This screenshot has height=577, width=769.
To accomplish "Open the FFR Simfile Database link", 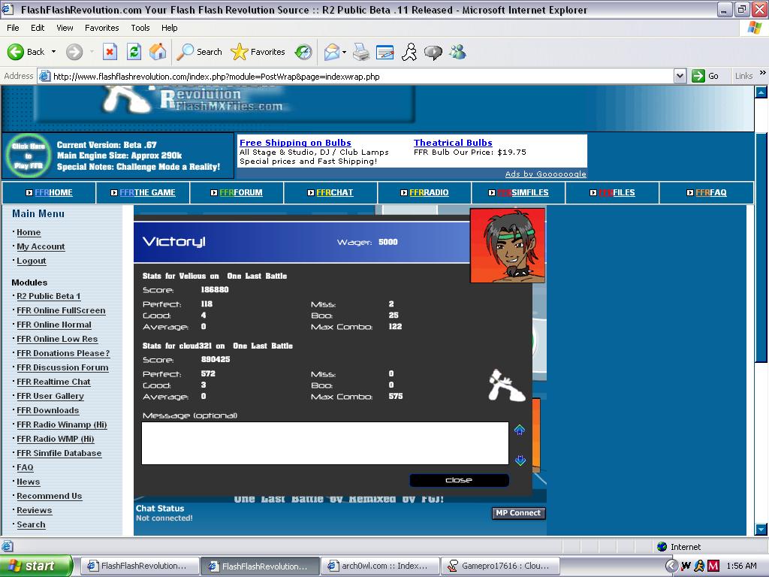I will coord(59,453).
